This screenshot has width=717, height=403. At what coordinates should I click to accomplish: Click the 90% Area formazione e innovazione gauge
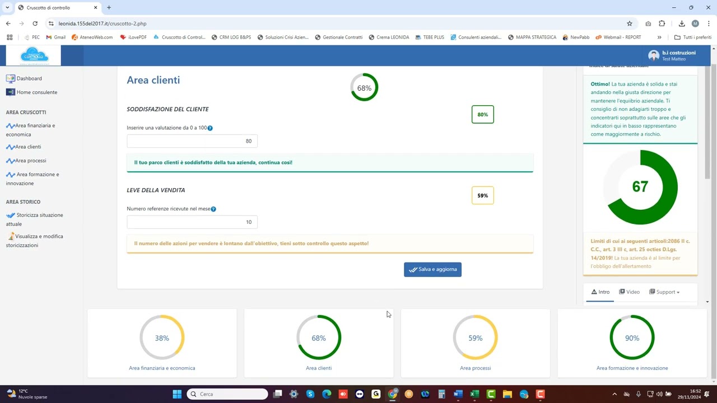tap(632, 338)
